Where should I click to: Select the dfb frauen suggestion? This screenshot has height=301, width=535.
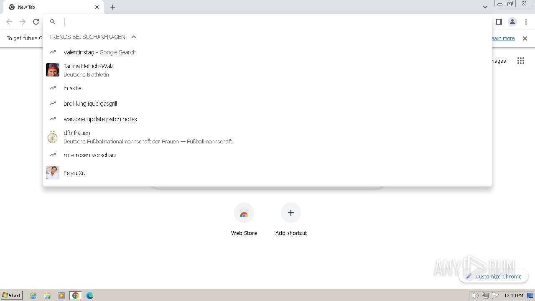(x=267, y=137)
